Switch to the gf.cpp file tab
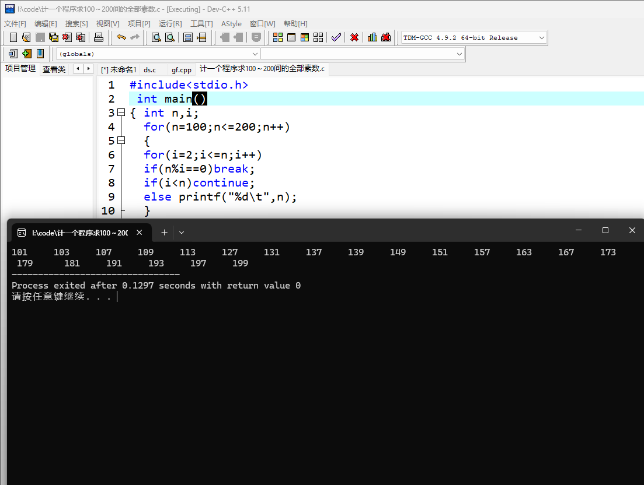 [182, 70]
